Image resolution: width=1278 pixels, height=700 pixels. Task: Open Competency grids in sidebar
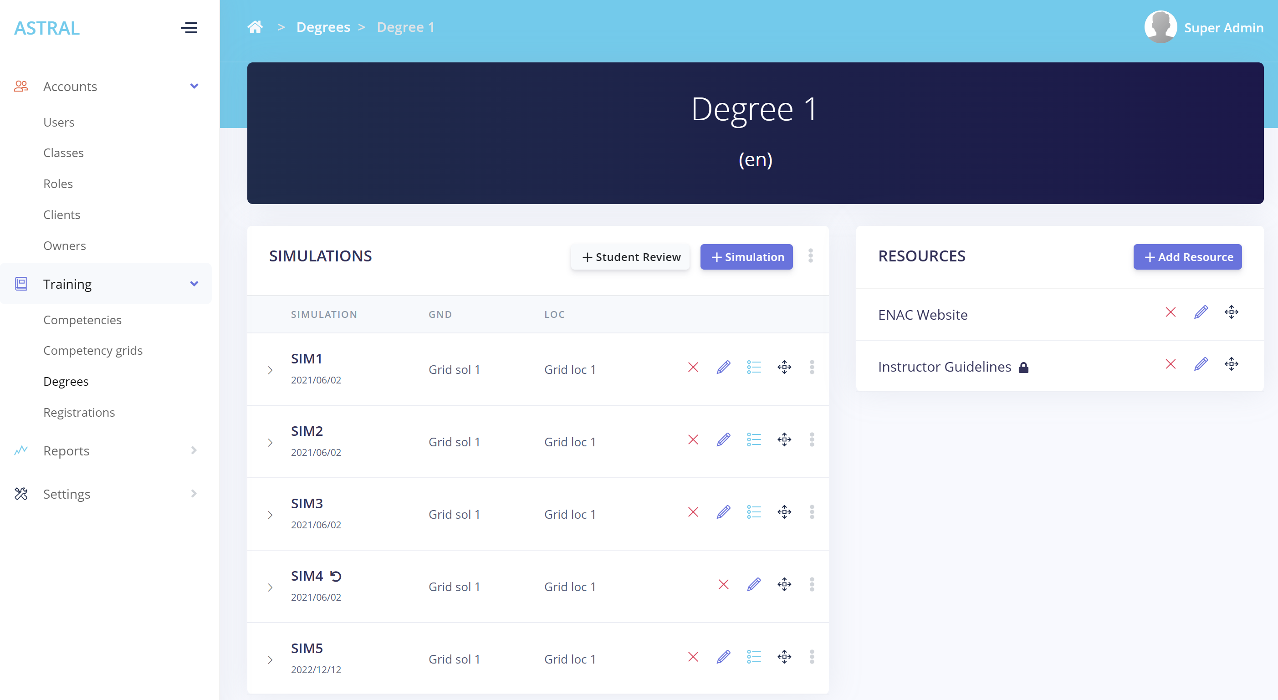tap(93, 350)
